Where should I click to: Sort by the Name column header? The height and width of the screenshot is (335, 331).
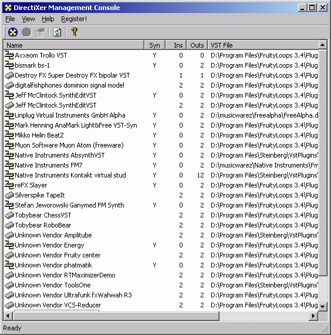(74, 45)
